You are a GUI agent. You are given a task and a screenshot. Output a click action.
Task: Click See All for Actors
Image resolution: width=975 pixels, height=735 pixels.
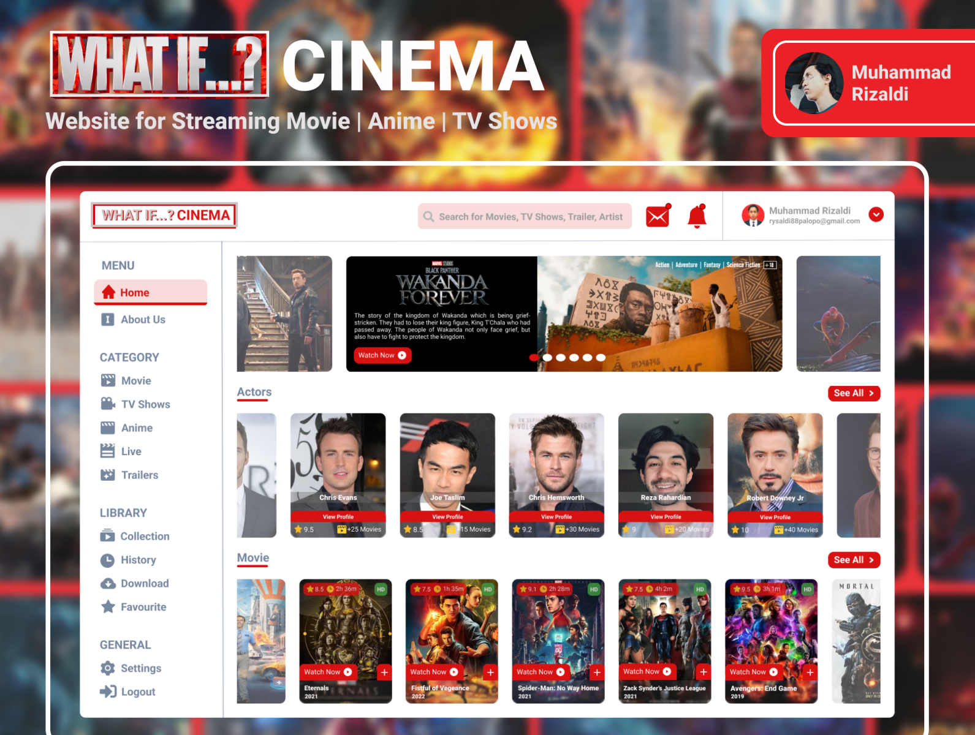pos(854,393)
